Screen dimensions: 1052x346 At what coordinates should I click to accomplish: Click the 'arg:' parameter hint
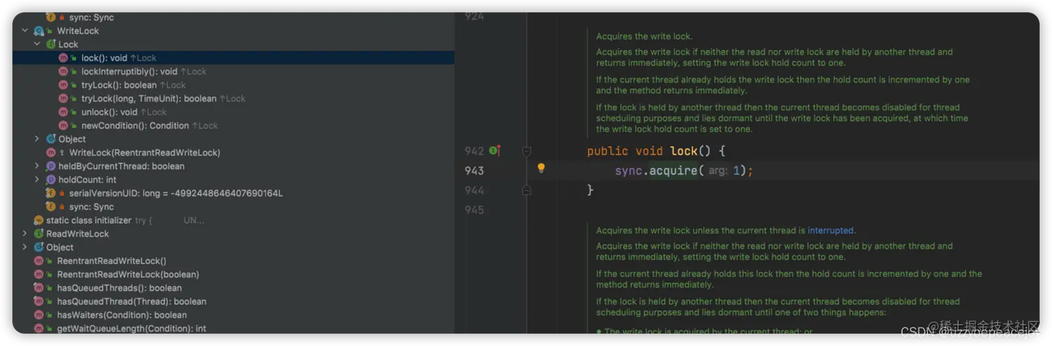[x=718, y=171]
